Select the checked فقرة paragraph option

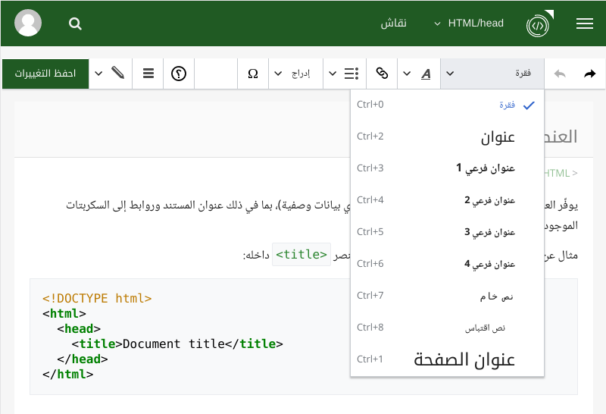tap(447, 105)
